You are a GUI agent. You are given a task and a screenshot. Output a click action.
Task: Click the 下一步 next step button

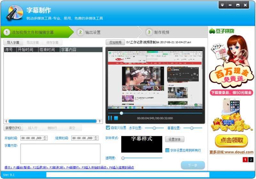193,165
